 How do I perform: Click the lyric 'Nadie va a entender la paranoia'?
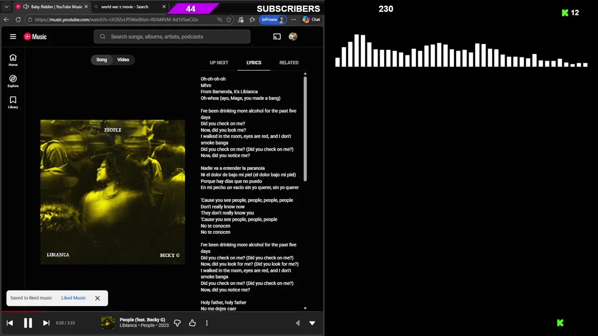(x=233, y=168)
